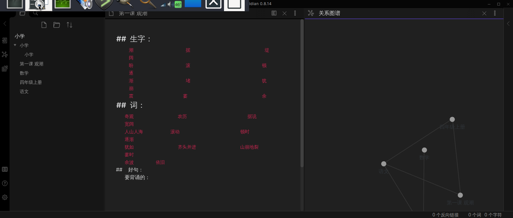Viewport: 513px width, 218px height.
Task: Show backlinks count in status bar
Action: pos(445,215)
